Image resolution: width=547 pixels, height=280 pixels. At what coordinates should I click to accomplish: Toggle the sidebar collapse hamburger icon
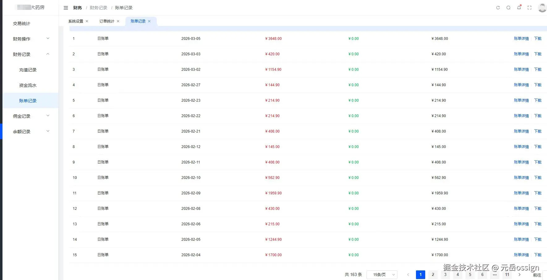[x=66, y=8]
